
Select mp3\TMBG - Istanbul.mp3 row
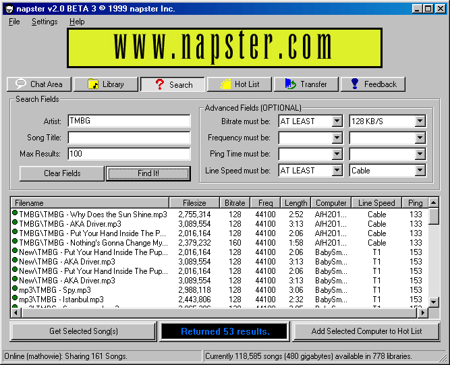[x=219, y=300]
